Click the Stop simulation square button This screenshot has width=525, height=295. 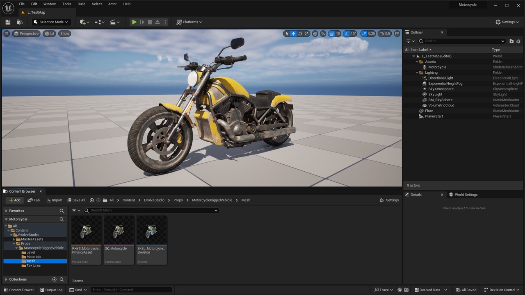pos(150,22)
